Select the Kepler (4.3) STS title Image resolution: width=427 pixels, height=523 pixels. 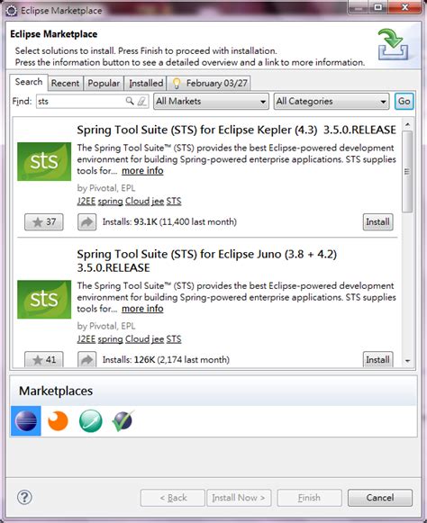(236, 130)
